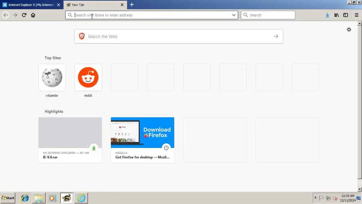The image size is (362, 204).
Task: Submit search with the arrow button
Action: 276,36
